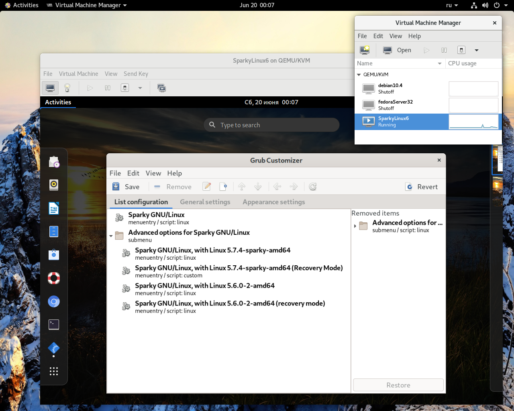Viewport: 514px width, 411px height.
Task: Select the List configuration tab
Action: 141,202
